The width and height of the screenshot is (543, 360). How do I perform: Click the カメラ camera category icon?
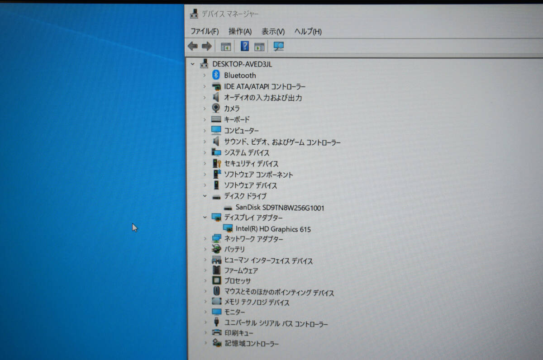(216, 109)
